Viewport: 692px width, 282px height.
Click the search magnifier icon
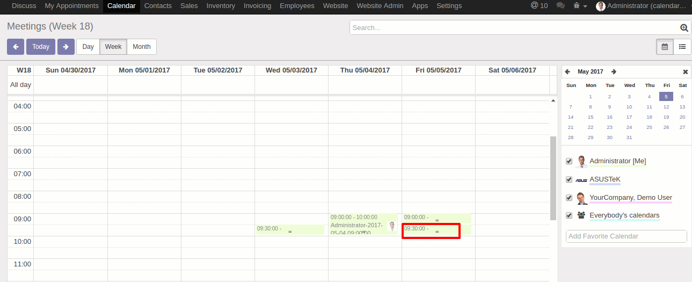684,28
